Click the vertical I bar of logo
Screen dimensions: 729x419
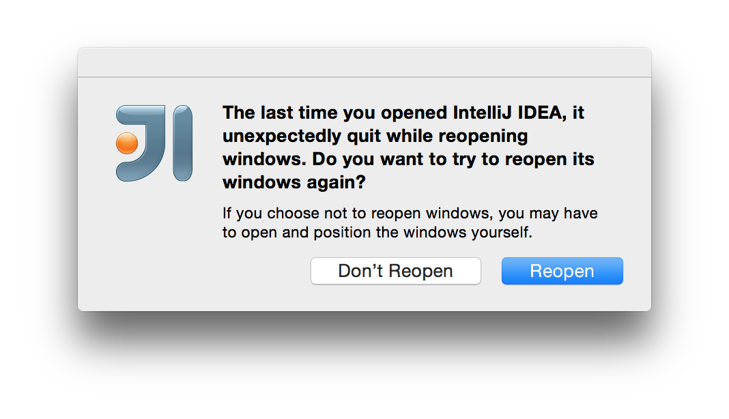(183, 143)
